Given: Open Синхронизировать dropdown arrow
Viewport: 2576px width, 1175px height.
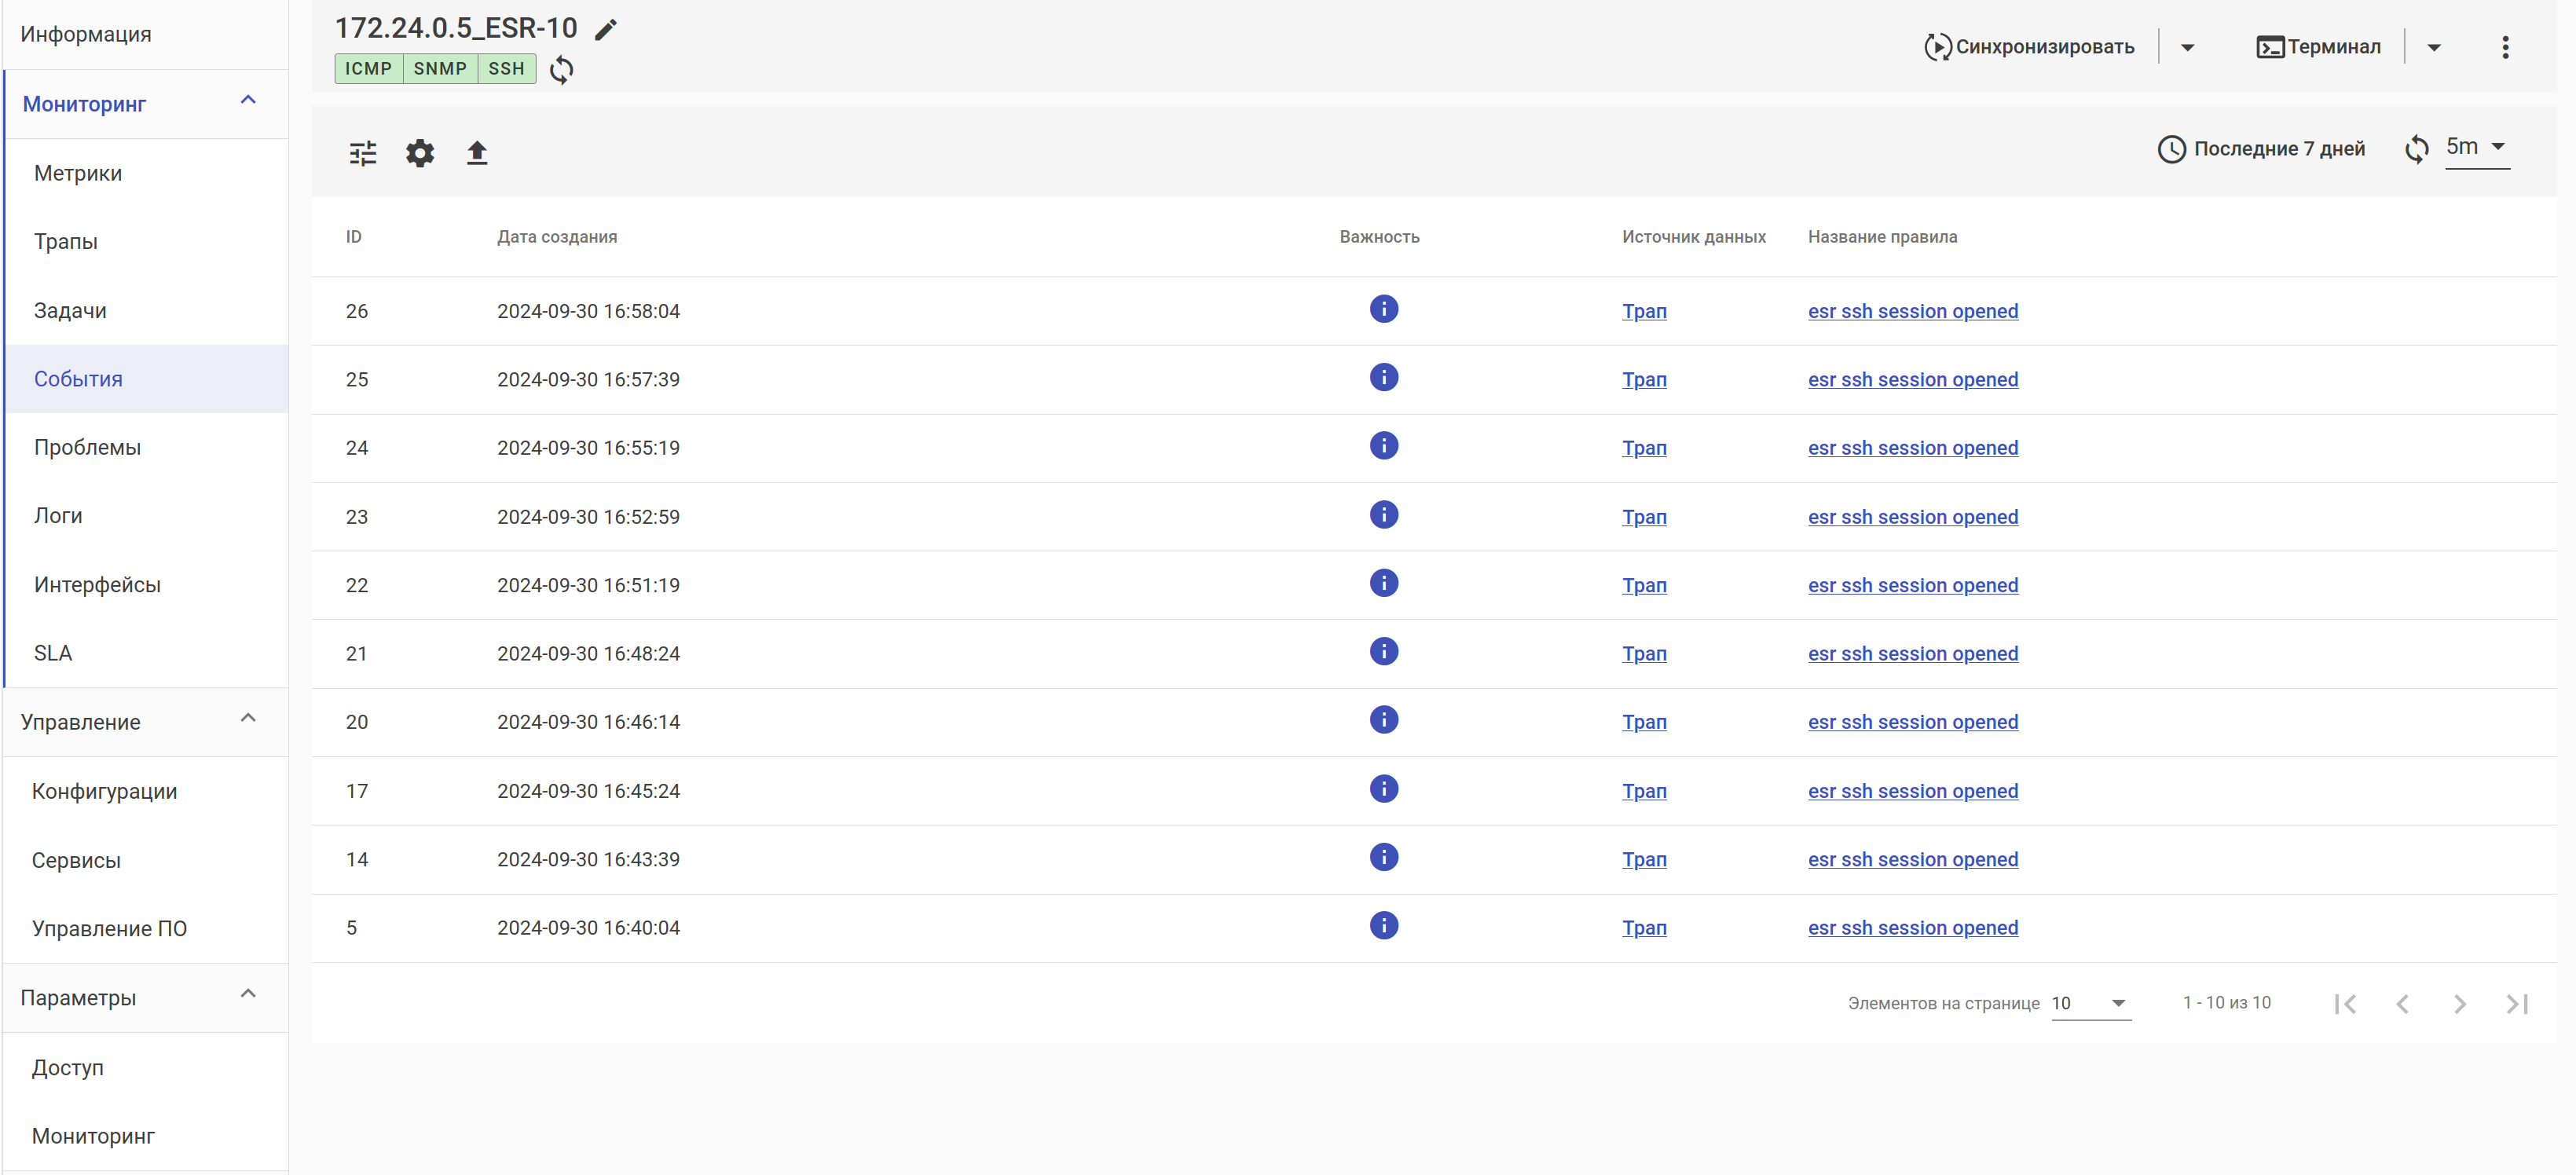Looking at the screenshot, I should [x=2187, y=47].
